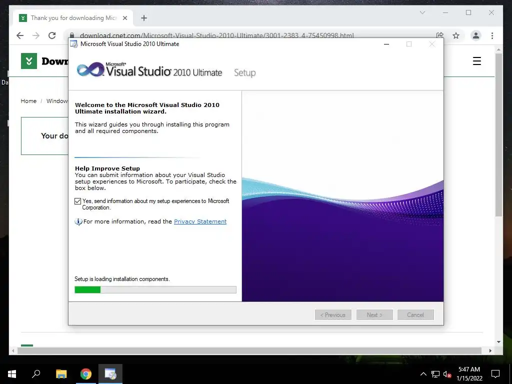Show hidden system tray icons

click(423, 374)
